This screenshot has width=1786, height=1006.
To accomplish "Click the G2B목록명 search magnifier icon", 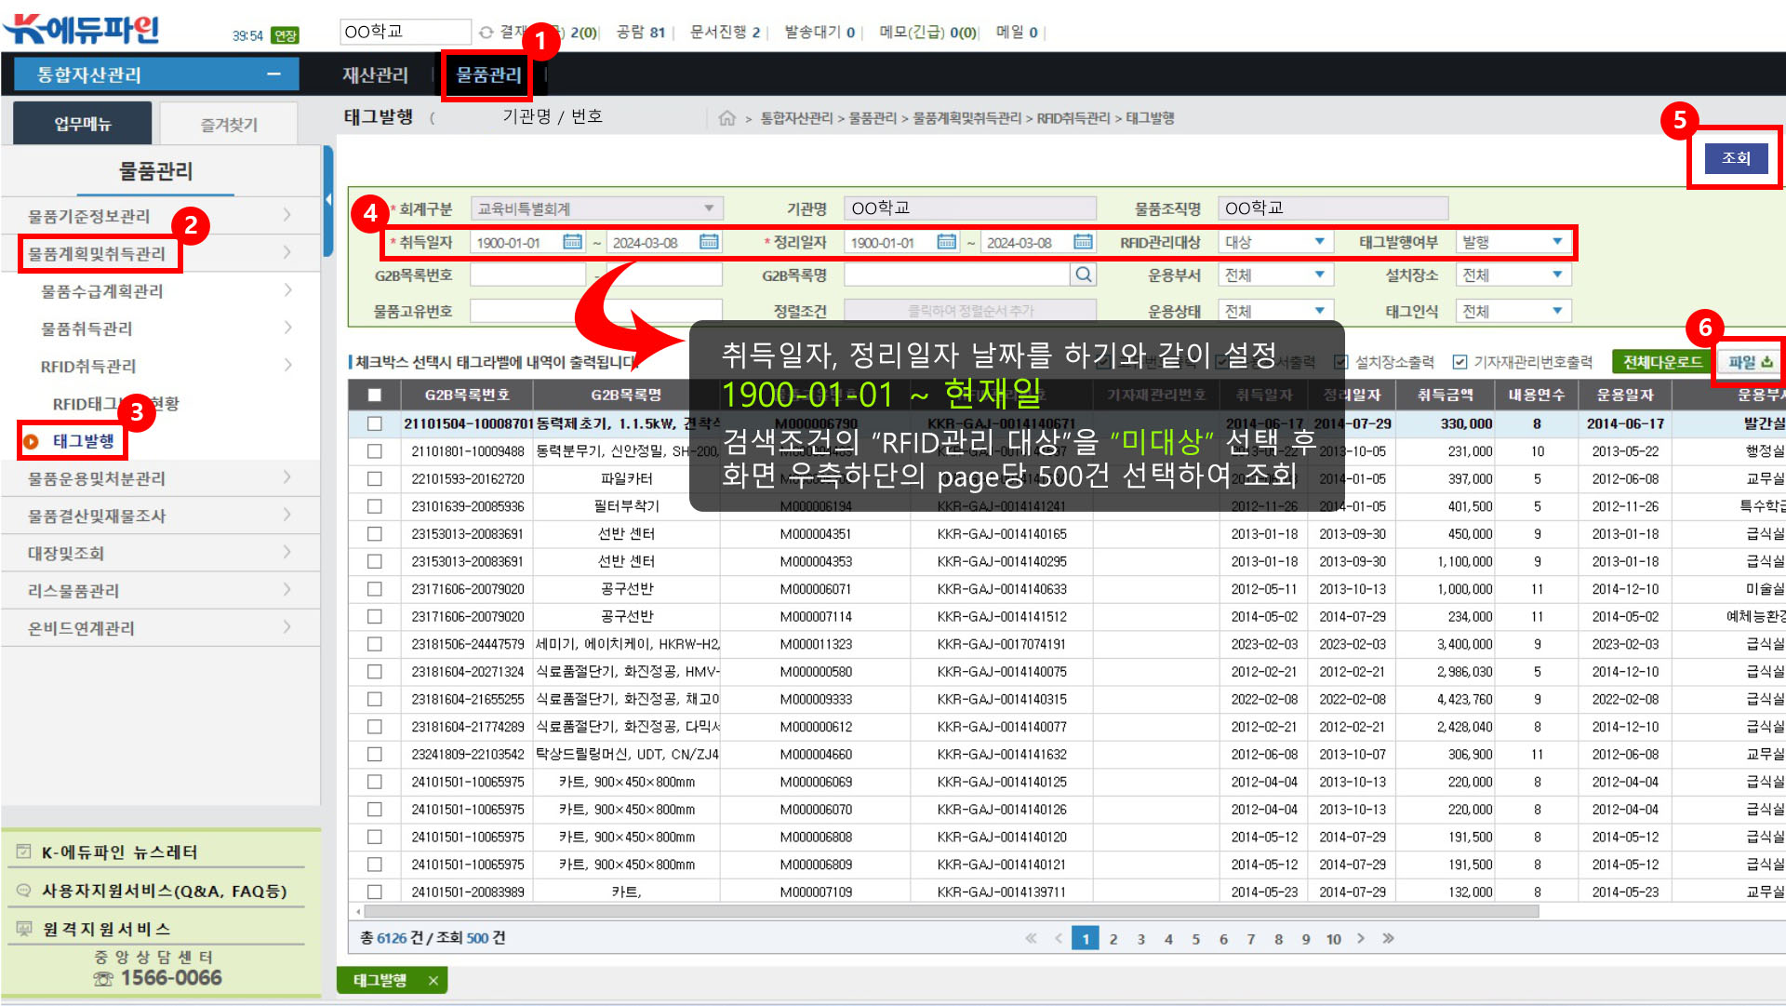I will click(x=1084, y=275).
